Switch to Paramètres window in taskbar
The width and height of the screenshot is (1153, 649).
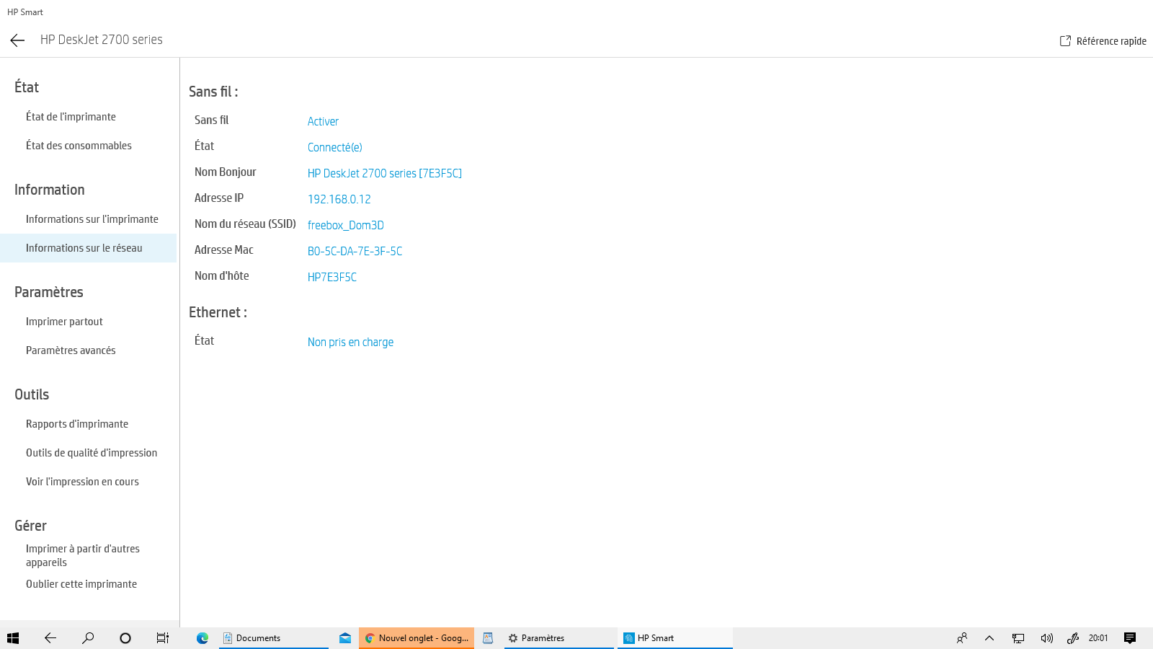coord(559,638)
